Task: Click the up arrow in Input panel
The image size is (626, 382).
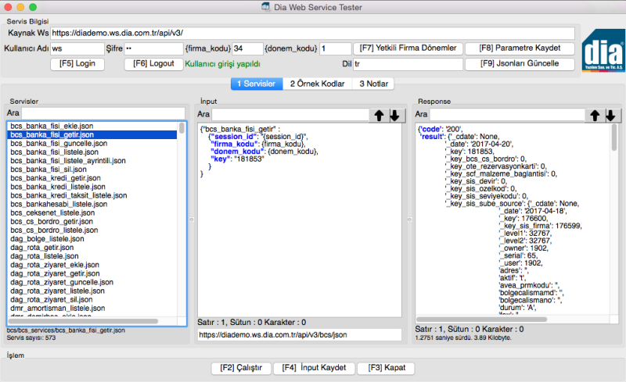Action: pos(379,116)
